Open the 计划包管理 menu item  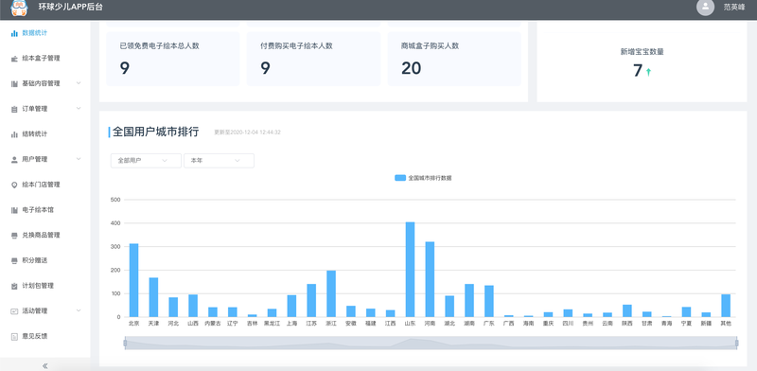[44, 286]
